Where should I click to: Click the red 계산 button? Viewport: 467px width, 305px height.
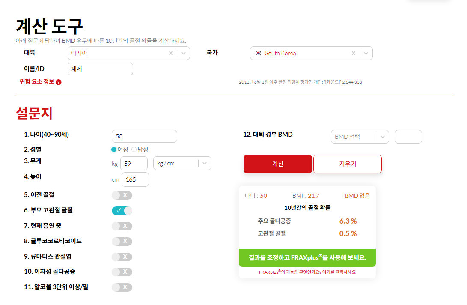point(277,164)
